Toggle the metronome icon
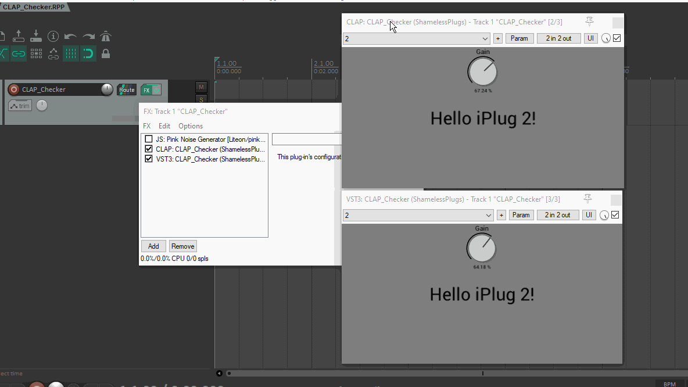This screenshot has width=688, height=387. pyautogui.click(x=106, y=36)
